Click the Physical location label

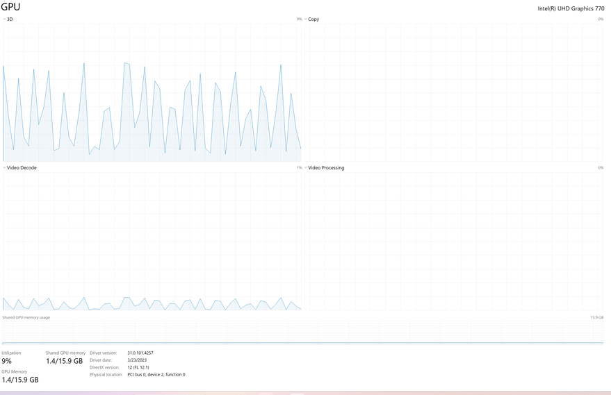106,374
